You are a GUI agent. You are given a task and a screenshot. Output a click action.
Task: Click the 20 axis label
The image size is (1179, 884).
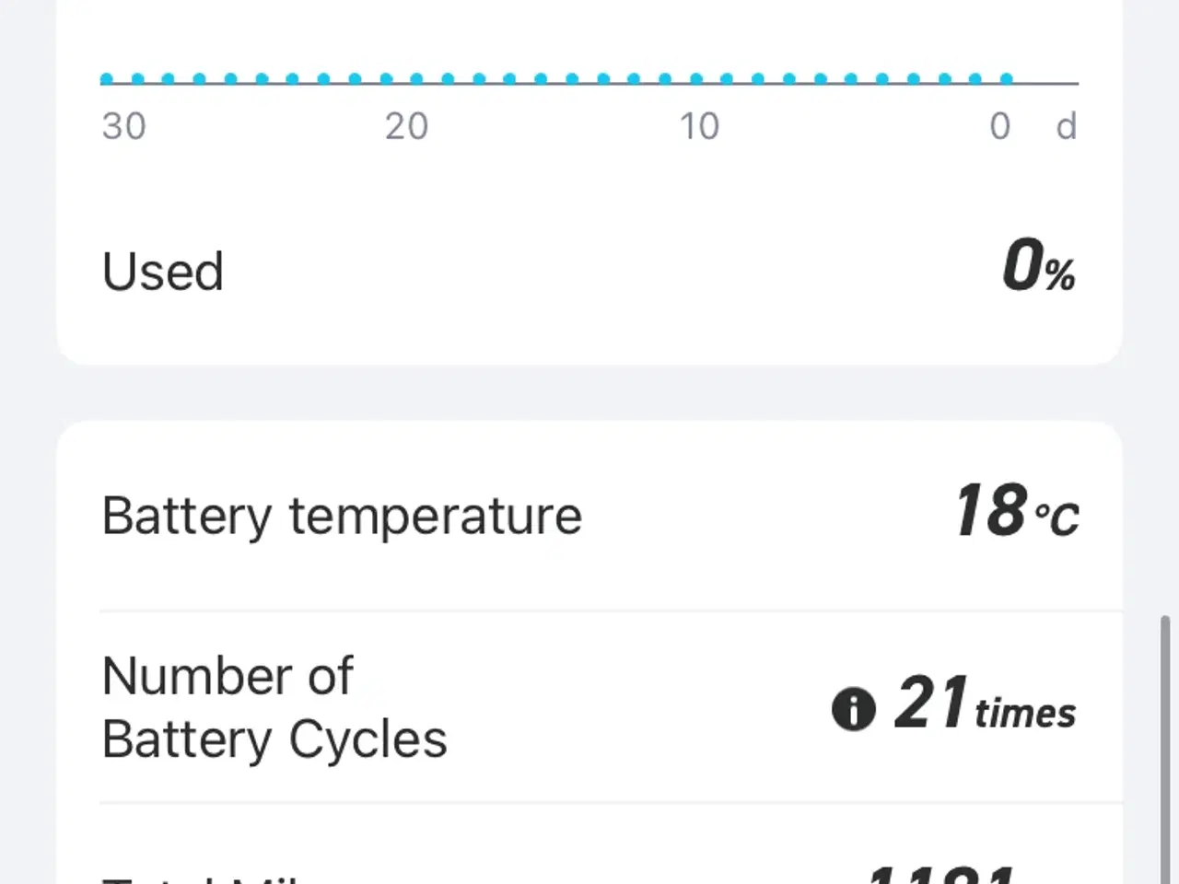coord(406,126)
